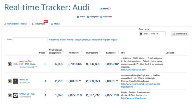Viewport: 194px width, 105px height.
Task: Click the Instagram icon beside Amazing Cars 24/7
Action: click(10, 64)
